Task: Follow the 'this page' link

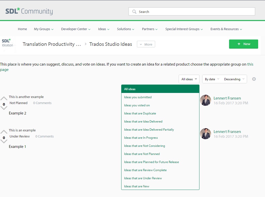Action: 250,64
